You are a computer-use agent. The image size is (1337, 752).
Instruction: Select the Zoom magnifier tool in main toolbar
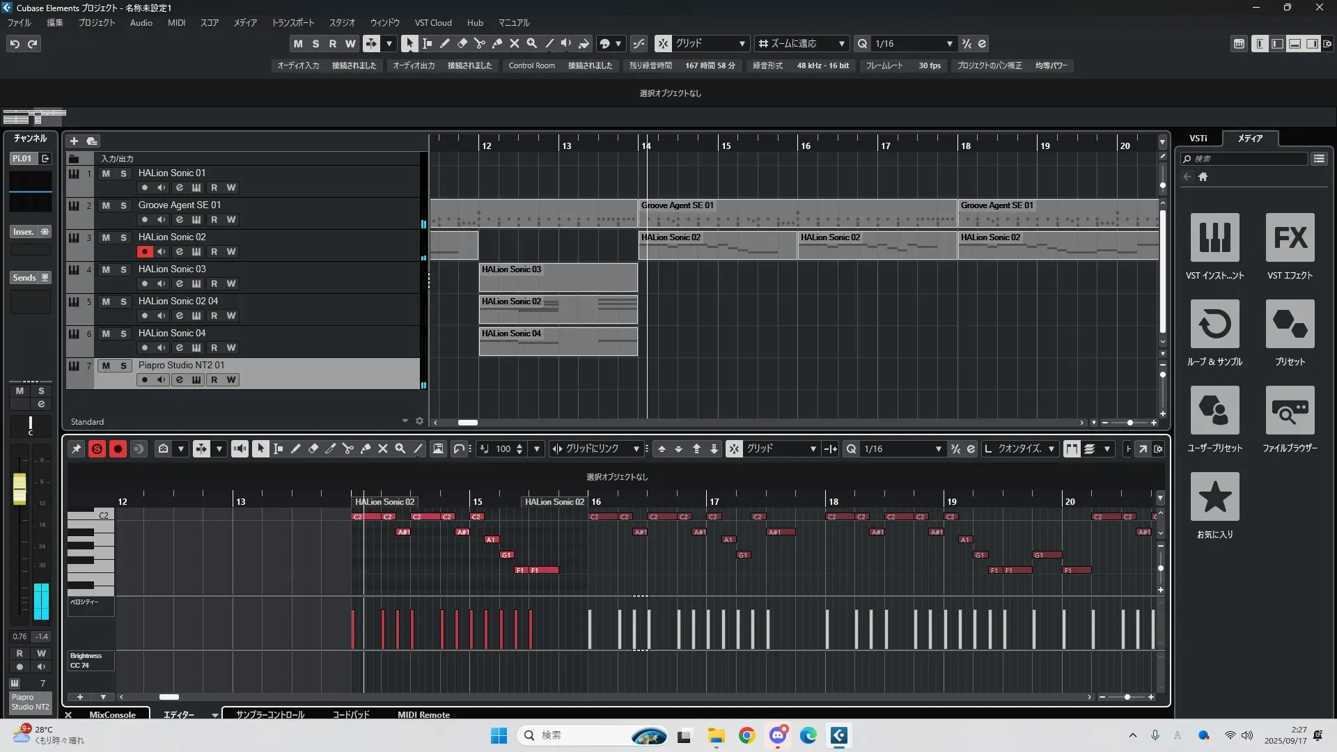tap(532, 44)
